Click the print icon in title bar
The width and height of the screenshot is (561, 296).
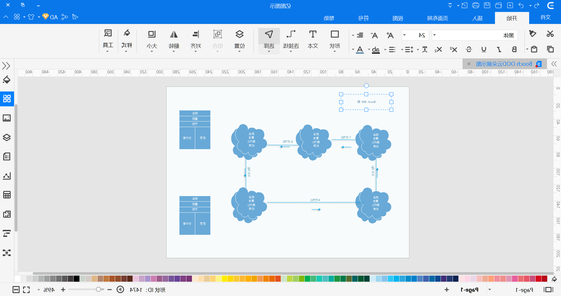coord(476,5)
